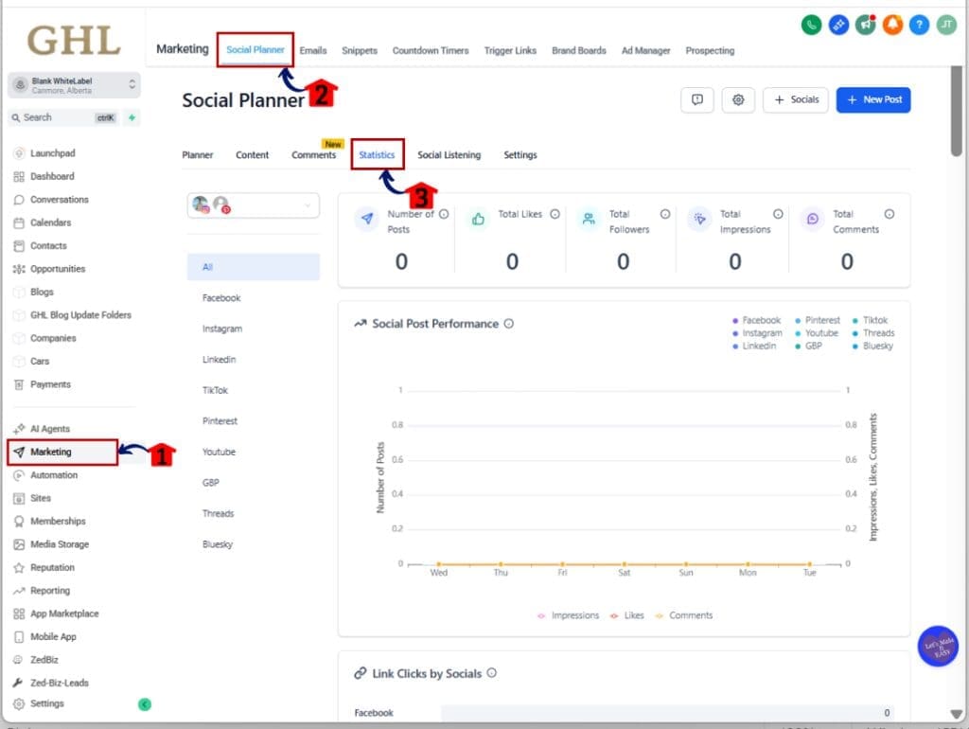The image size is (969, 729).
Task: Open the announcements megaphone icon
Action: click(x=865, y=25)
